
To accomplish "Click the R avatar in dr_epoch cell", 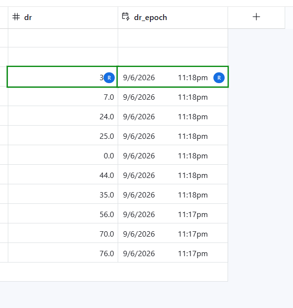I will click(x=219, y=78).
